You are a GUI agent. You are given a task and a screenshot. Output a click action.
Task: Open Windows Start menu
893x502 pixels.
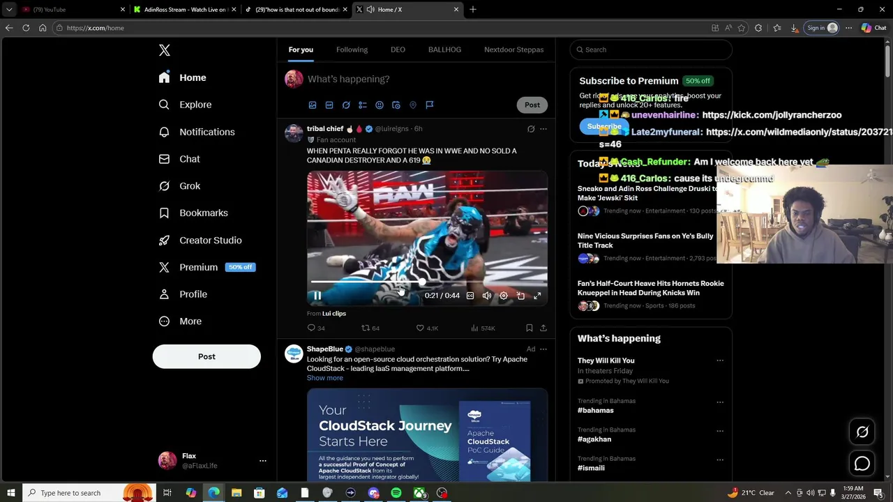click(10, 493)
